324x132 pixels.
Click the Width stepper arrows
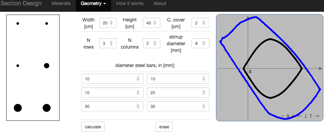[111, 23]
